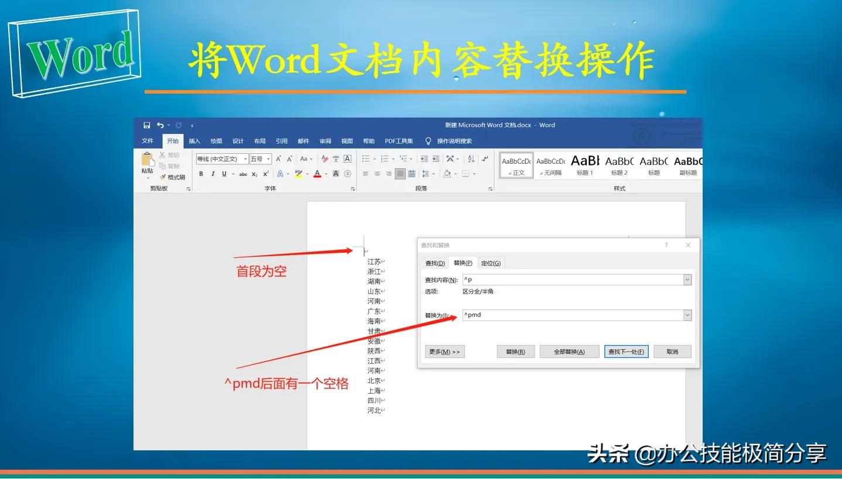Switch to the 查找(D) dialog tab
Image resolution: width=842 pixels, height=479 pixels.
[434, 263]
